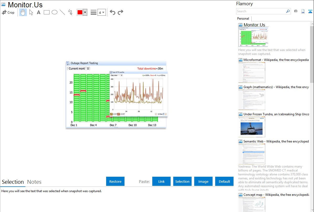Open the color picker dropdown arrow
Screen dimensions: 314x212
coord(85,13)
